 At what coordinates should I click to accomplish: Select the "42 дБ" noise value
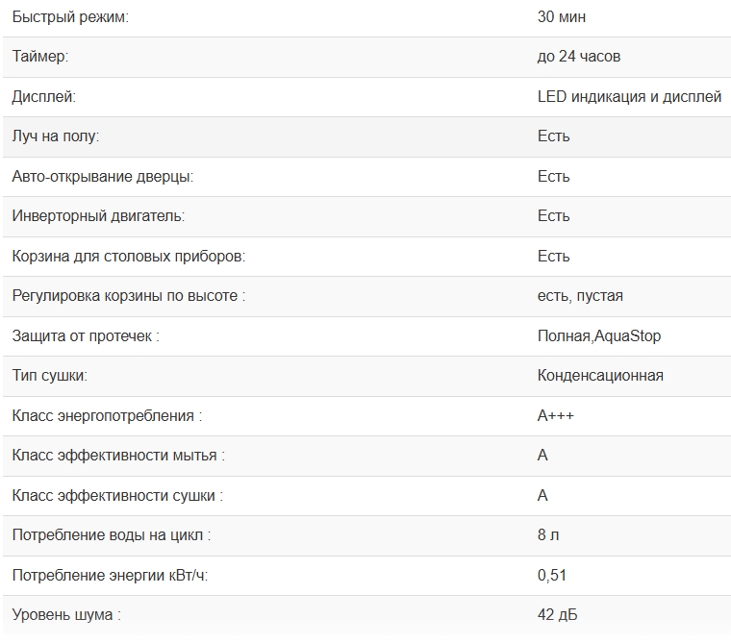point(558,615)
